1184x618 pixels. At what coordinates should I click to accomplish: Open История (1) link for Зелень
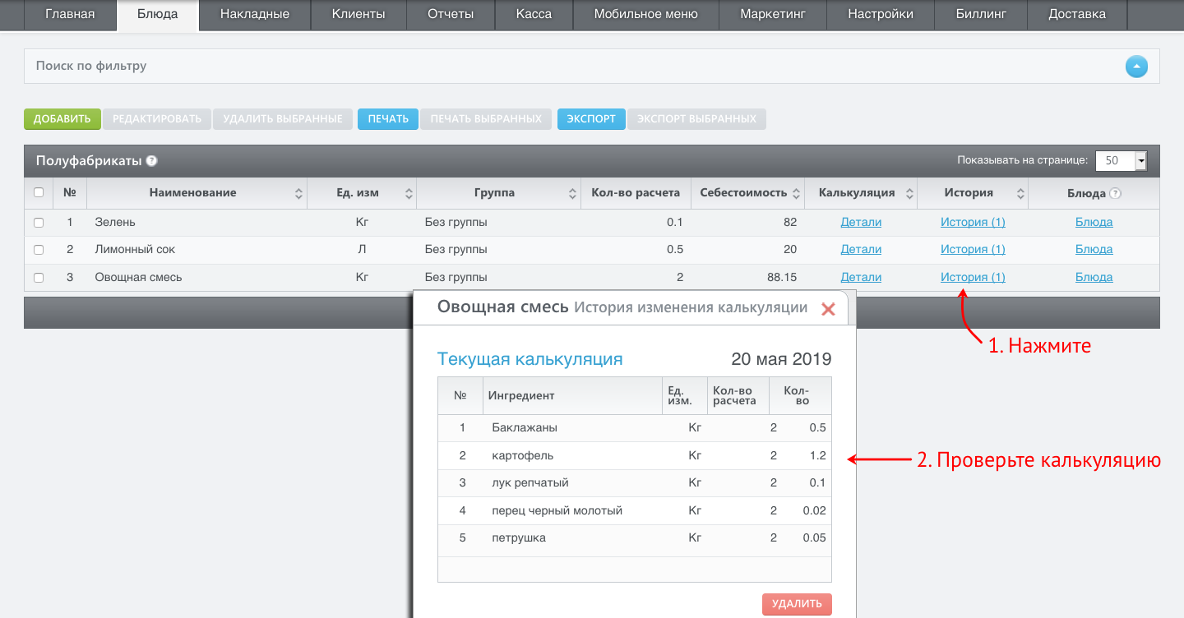coord(973,222)
